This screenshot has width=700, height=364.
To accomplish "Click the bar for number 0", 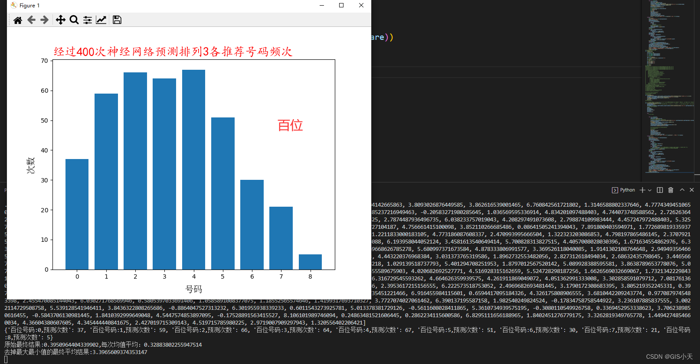I will [x=77, y=214].
